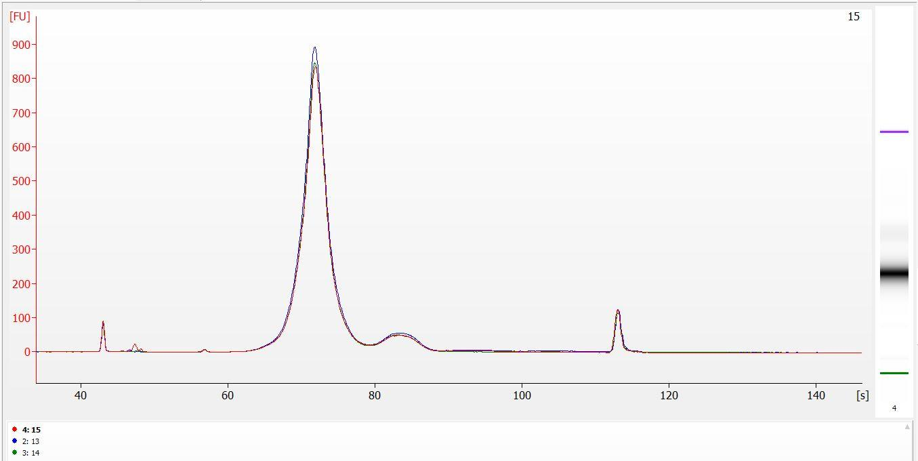918x461 pixels.
Task: Click the minor peak near 47 seconds
Action: tap(134, 346)
